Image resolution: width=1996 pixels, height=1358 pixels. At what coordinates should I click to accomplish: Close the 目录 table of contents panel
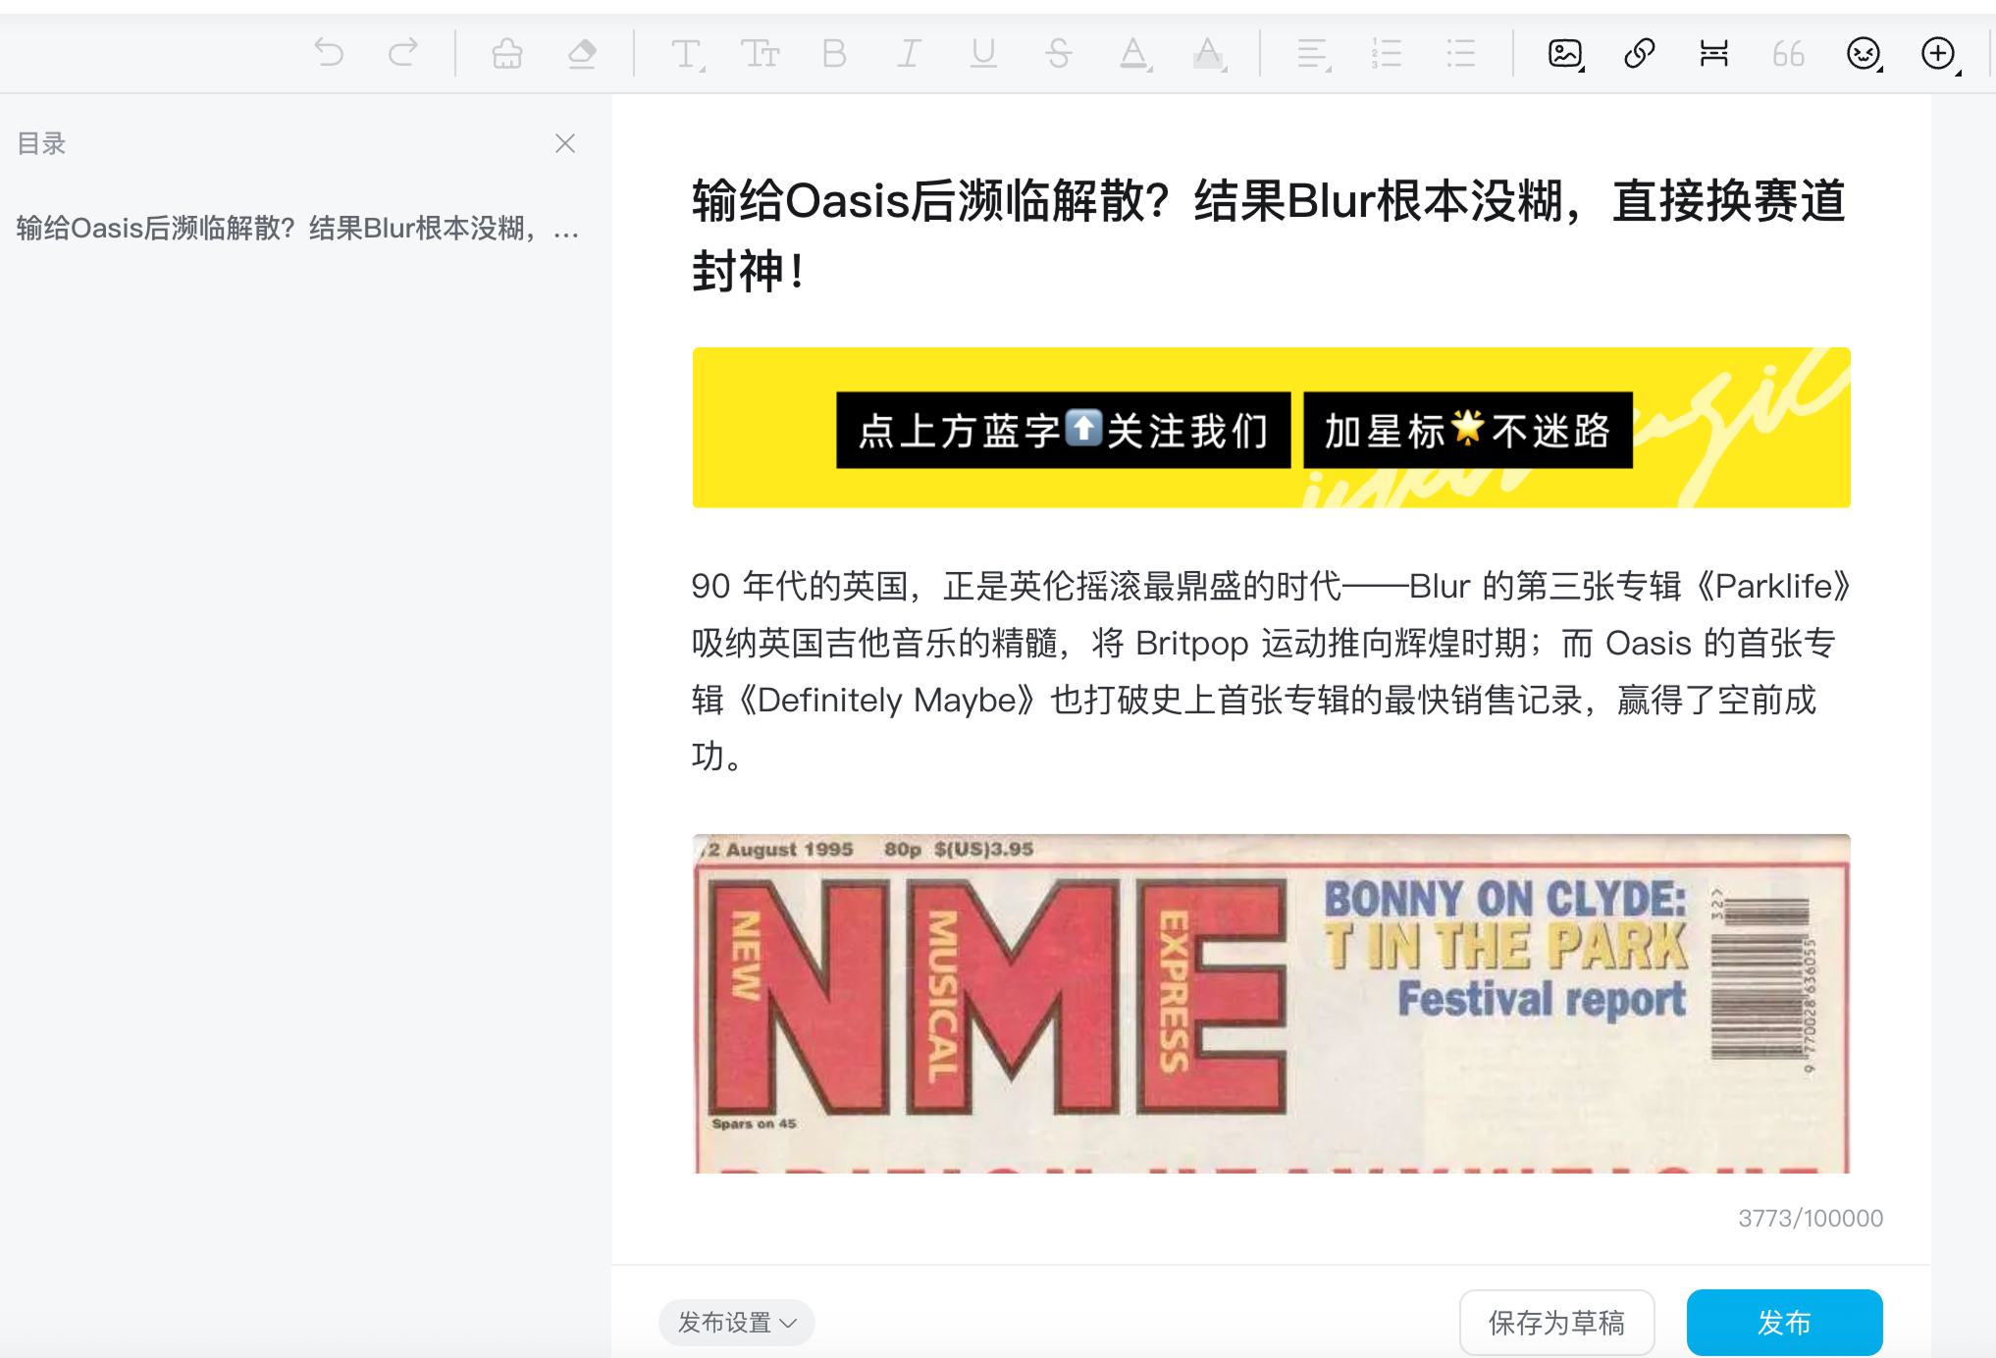(565, 143)
